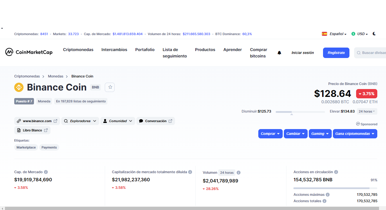Click the search magnifier icon

pyautogui.click(x=359, y=53)
